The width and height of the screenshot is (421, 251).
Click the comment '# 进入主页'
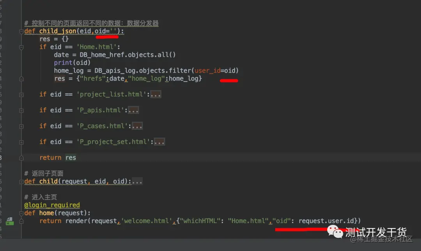tap(41, 197)
